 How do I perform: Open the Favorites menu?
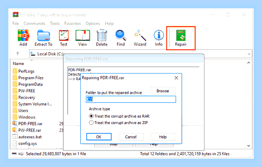click(73, 23)
